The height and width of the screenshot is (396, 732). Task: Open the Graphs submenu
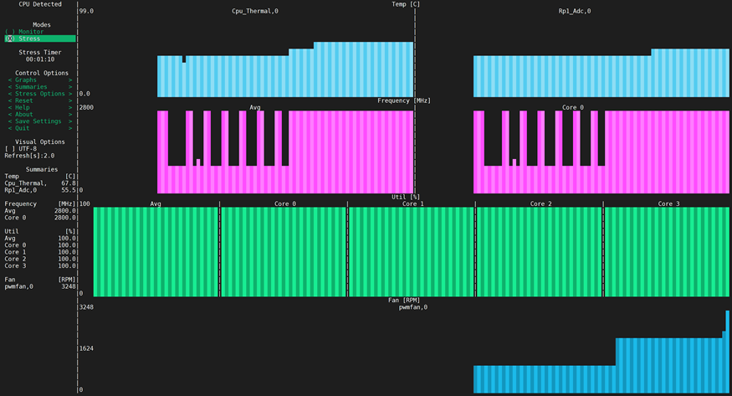tap(40, 80)
